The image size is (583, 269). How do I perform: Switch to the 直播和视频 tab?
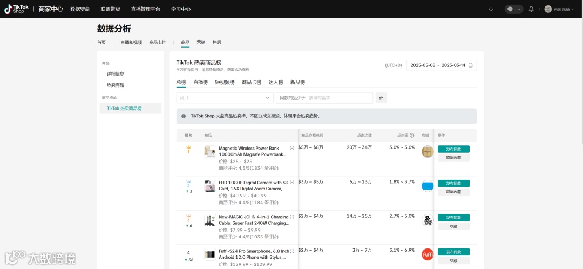tap(131, 43)
